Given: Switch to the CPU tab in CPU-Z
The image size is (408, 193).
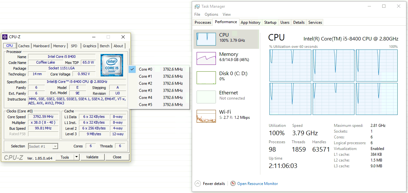Looking at the screenshot, I should tap(10, 46).
